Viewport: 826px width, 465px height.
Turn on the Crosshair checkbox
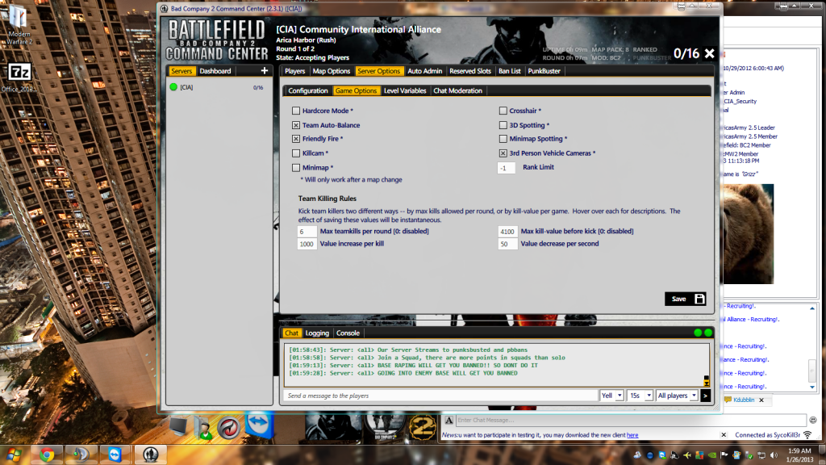503,111
